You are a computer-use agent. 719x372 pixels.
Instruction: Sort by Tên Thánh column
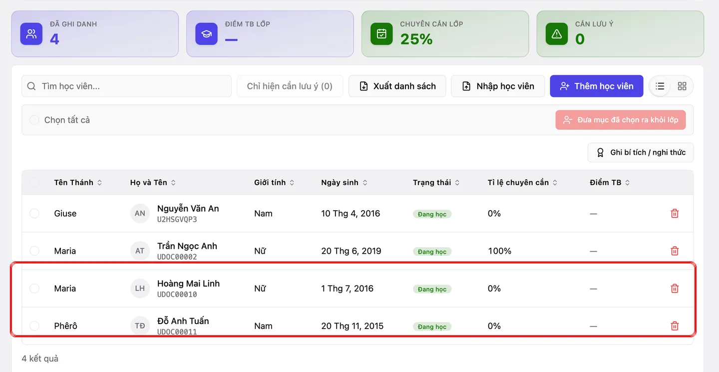coord(78,182)
